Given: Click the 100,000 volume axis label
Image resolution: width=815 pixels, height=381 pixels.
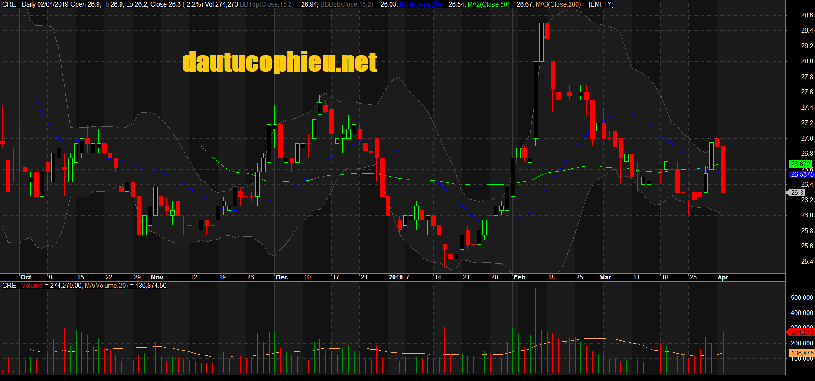Looking at the screenshot, I should click(x=802, y=358).
